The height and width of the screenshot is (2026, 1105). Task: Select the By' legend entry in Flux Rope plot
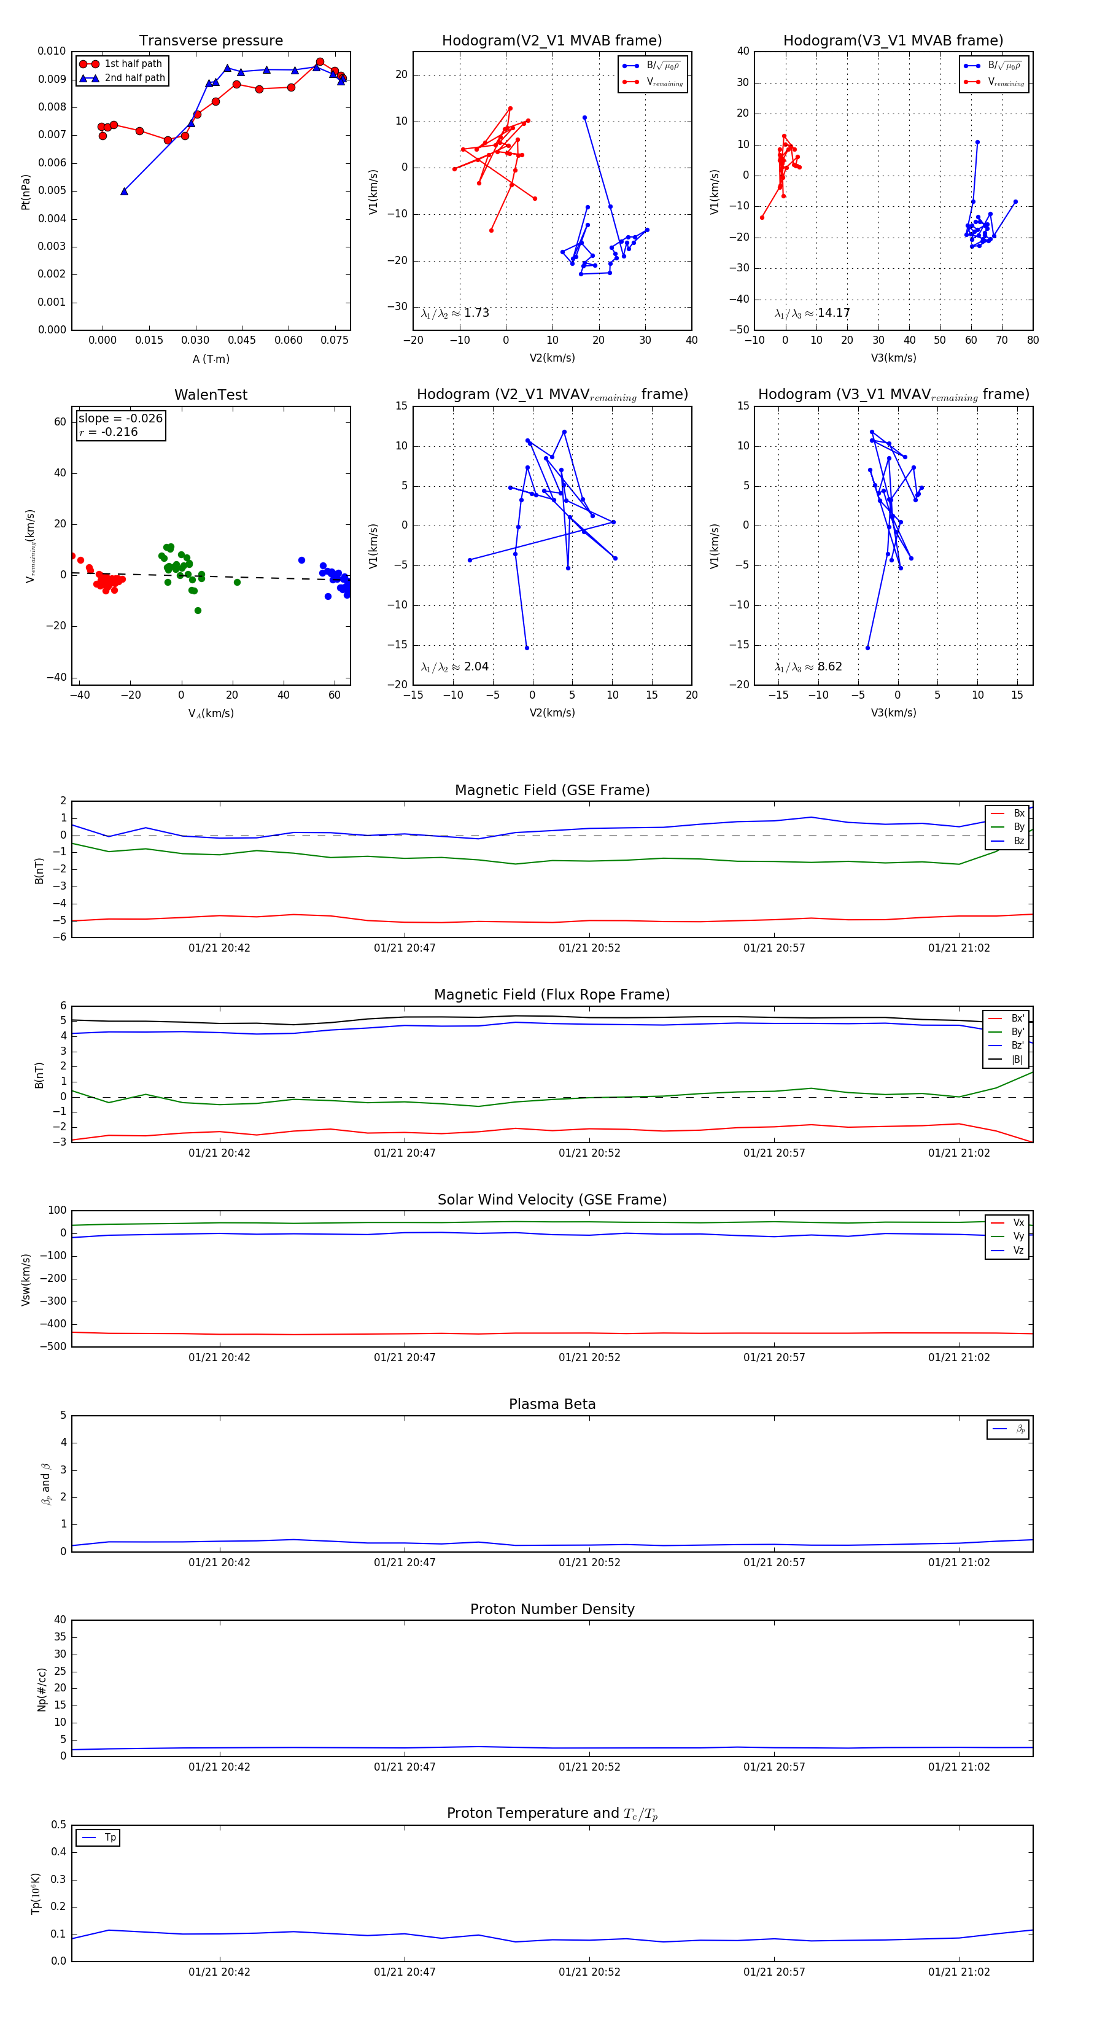pos(1006,1032)
